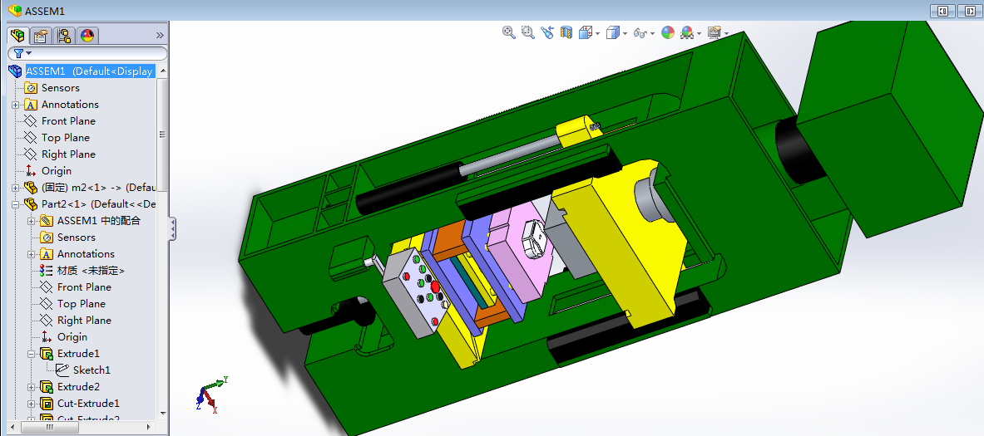Click the feature tree horizontal scrollbar
The width and height of the screenshot is (984, 436).
[x=50, y=427]
